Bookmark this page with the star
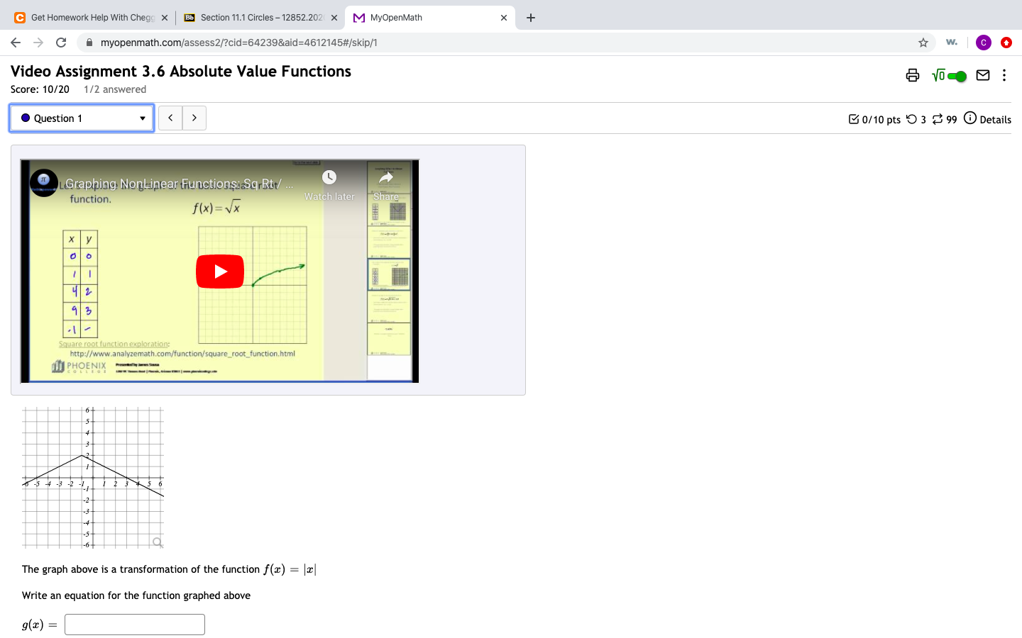The height and width of the screenshot is (638, 1022). click(x=923, y=43)
